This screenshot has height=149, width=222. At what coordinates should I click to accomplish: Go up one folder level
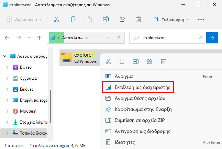tap(40, 38)
